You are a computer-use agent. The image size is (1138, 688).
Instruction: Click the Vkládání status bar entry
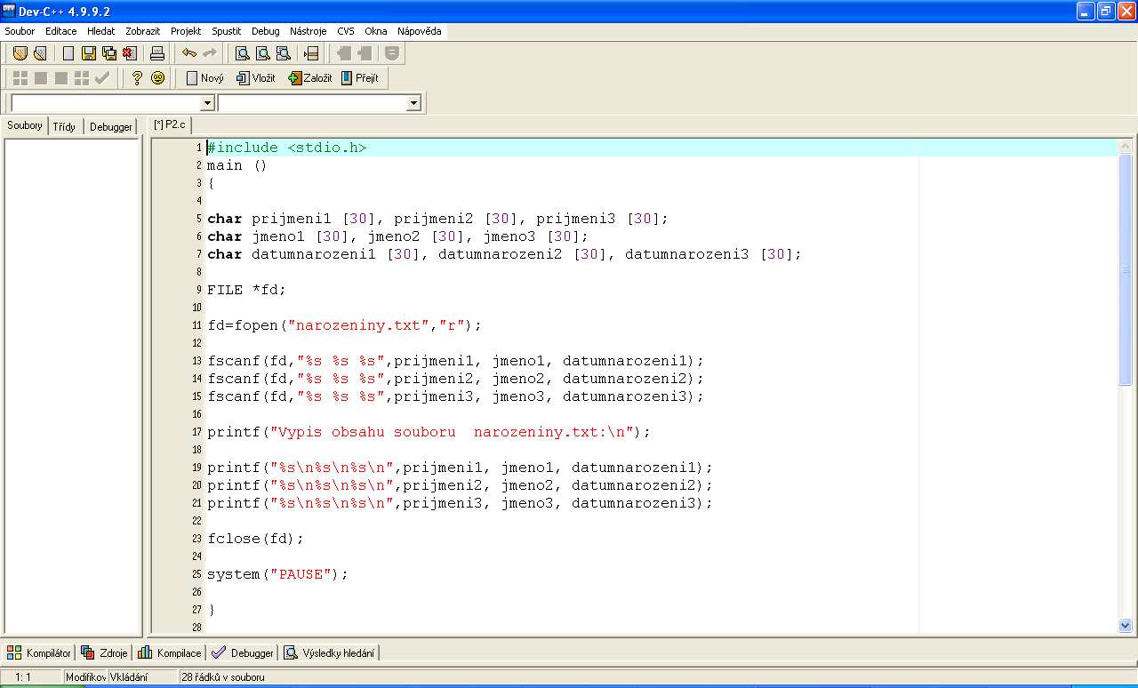point(129,677)
